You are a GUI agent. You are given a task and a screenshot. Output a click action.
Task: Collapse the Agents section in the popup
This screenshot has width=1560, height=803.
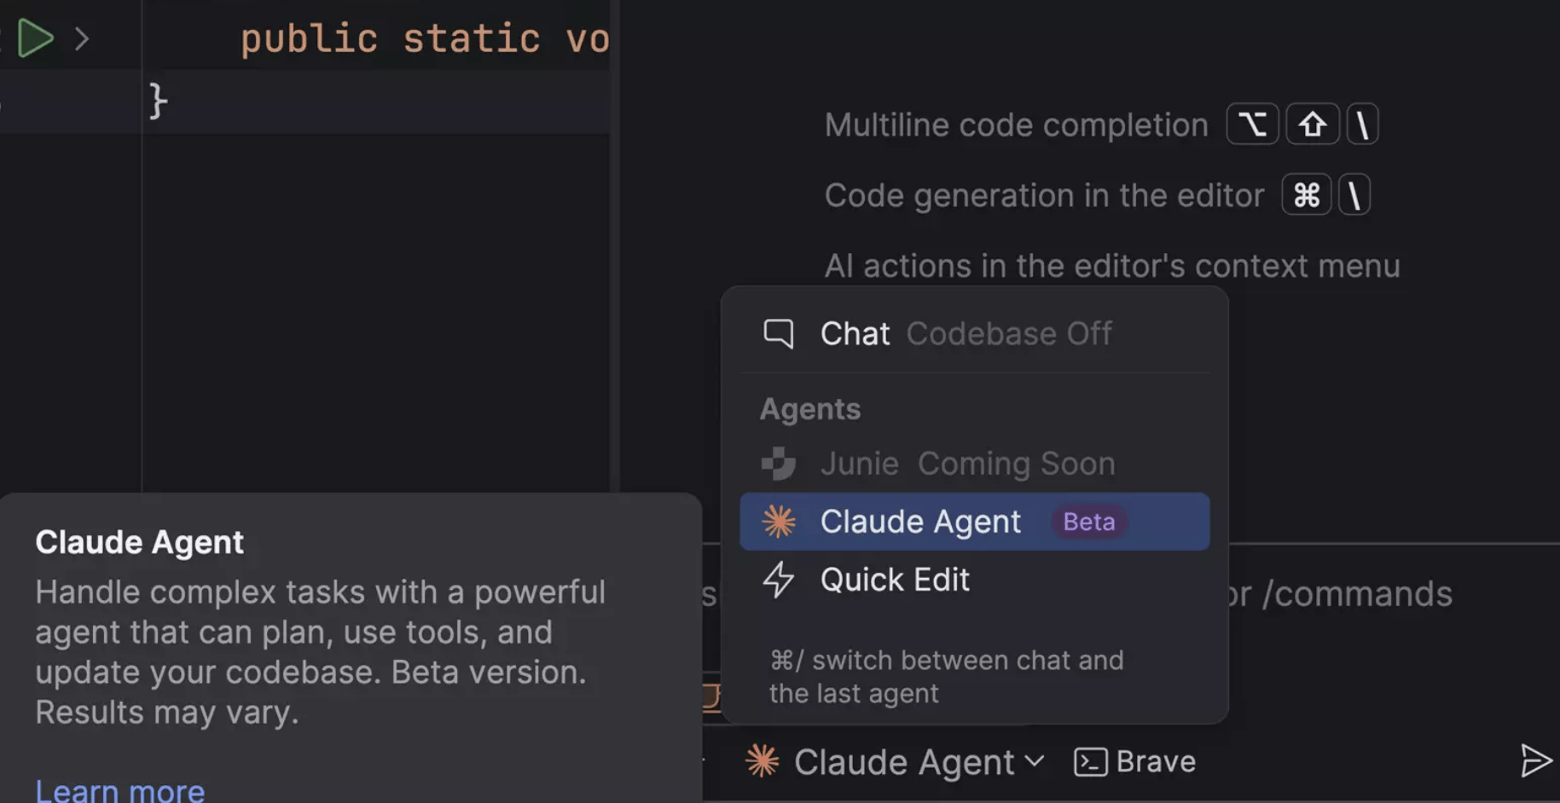click(x=809, y=408)
